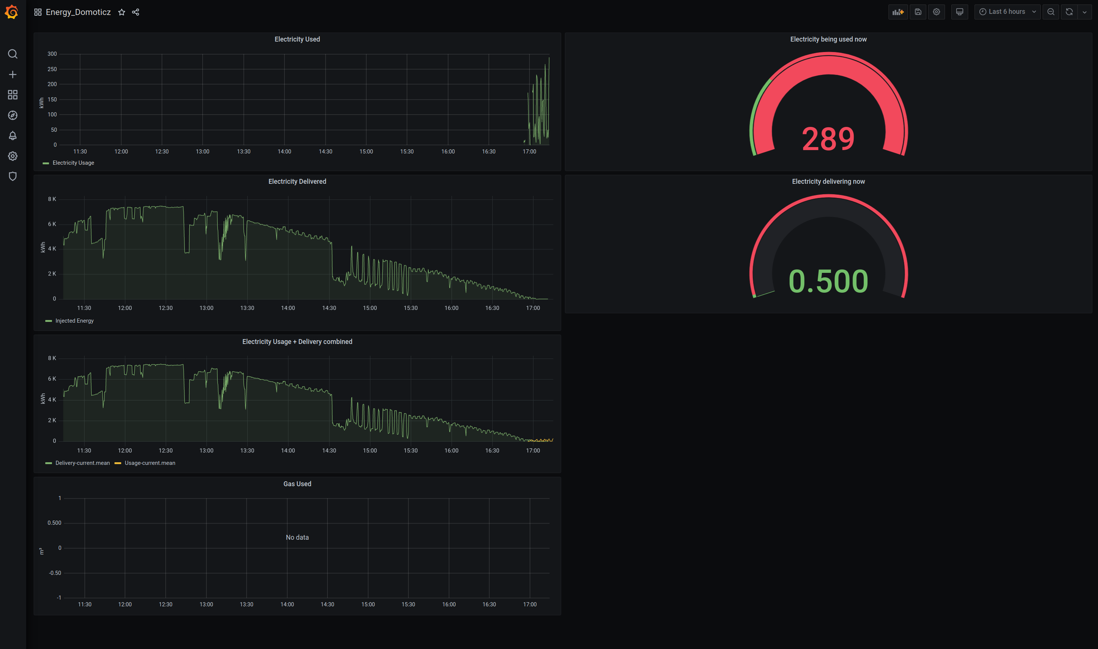Open the Server Admin shield icon
This screenshot has width=1098, height=649.
click(x=13, y=176)
